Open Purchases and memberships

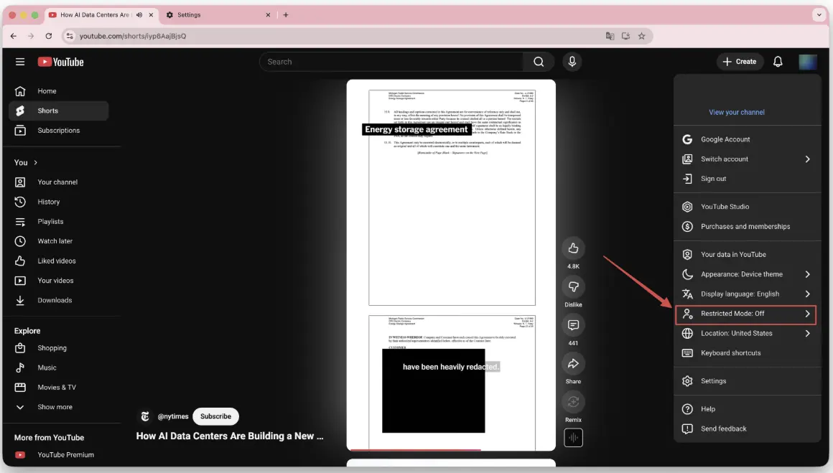(748, 226)
